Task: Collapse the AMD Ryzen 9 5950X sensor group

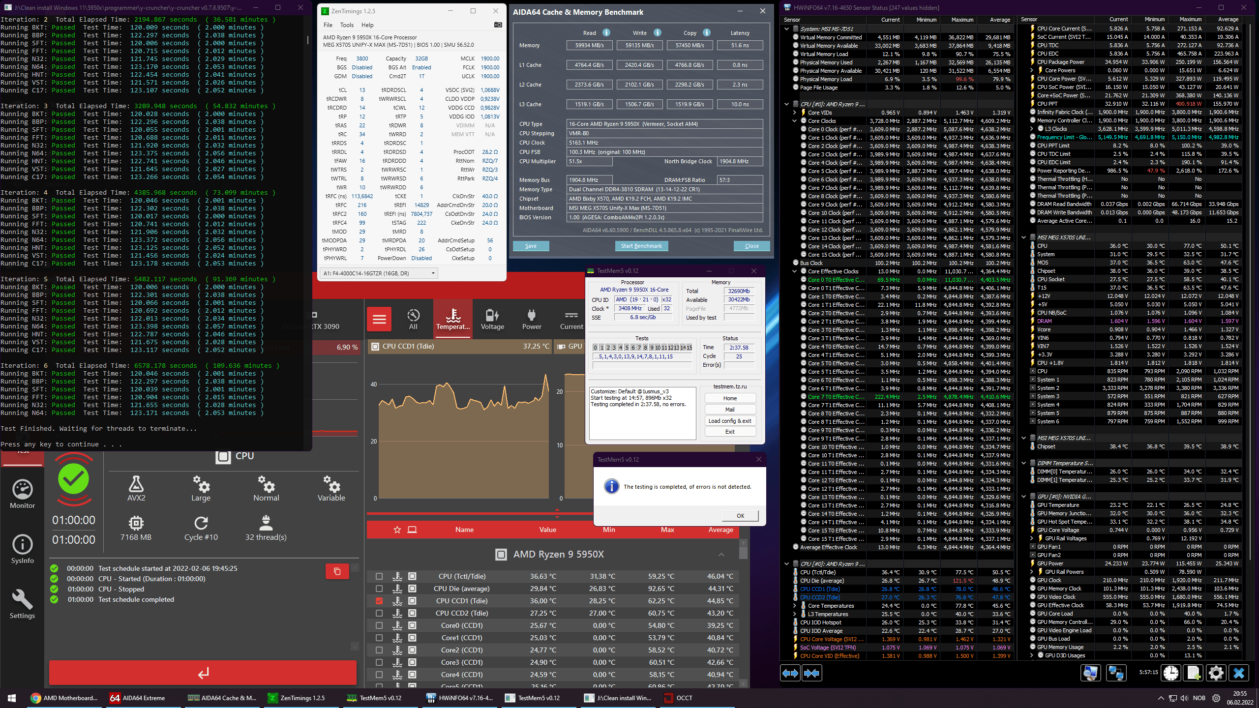Action: 721,555
